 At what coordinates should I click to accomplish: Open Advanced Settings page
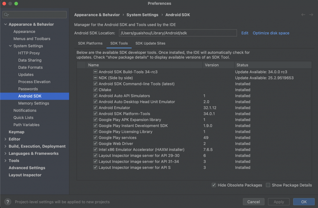point(27,168)
